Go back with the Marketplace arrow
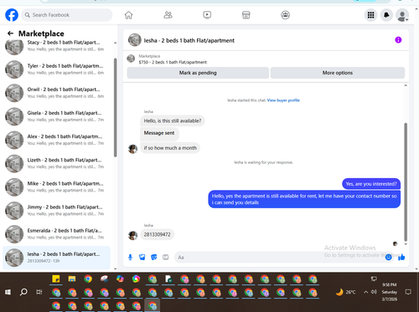The width and height of the screenshot is (419, 312). (10, 33)
